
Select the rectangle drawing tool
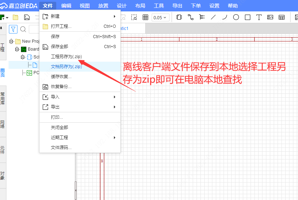point(247,17)
